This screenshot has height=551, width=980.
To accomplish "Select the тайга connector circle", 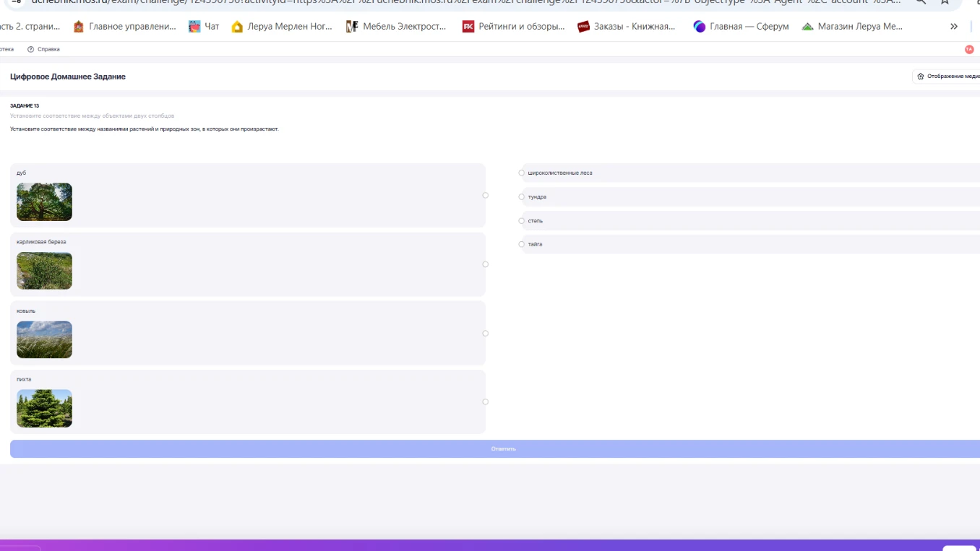I will (522, 244).
